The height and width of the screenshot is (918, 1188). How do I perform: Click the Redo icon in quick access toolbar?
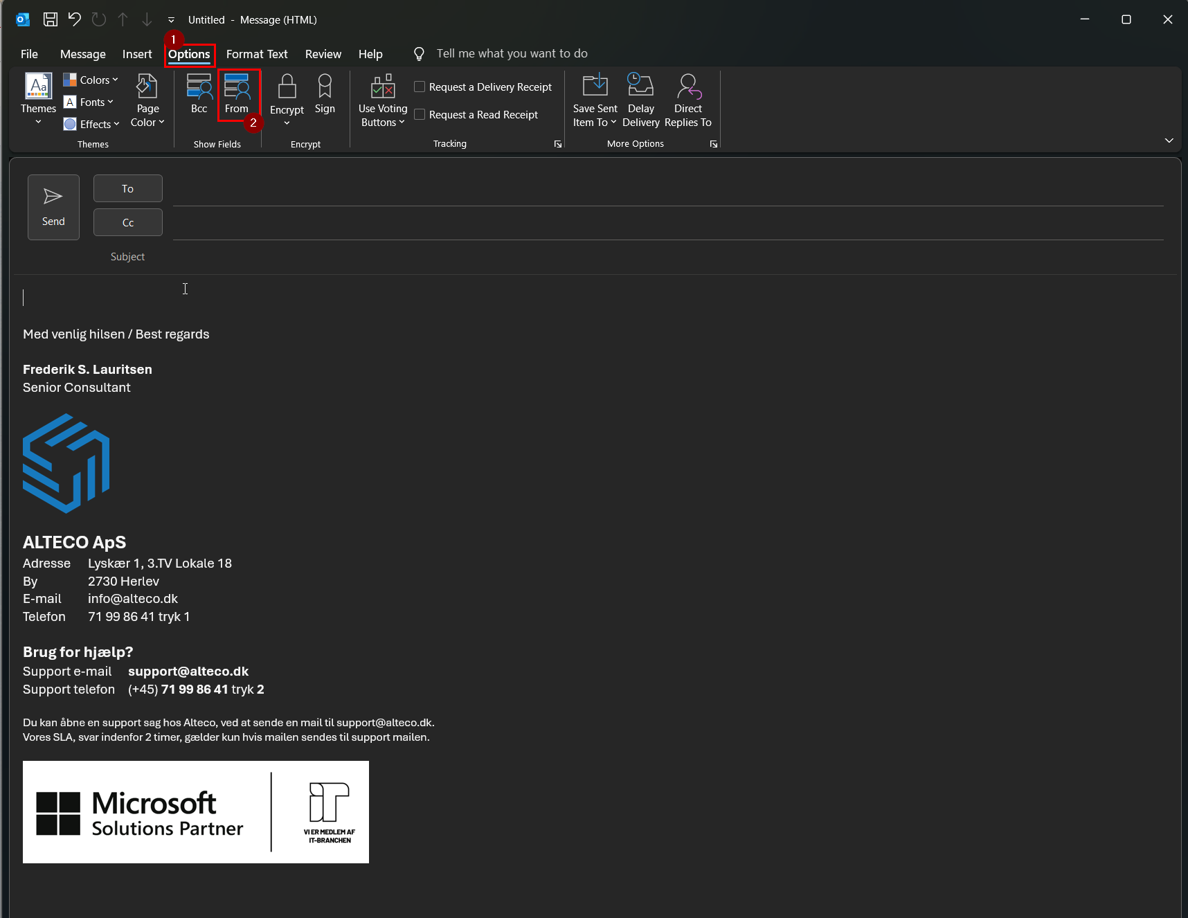point(98,19)
